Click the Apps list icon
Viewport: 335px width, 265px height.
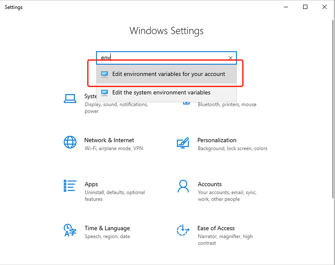coord(70,186)
